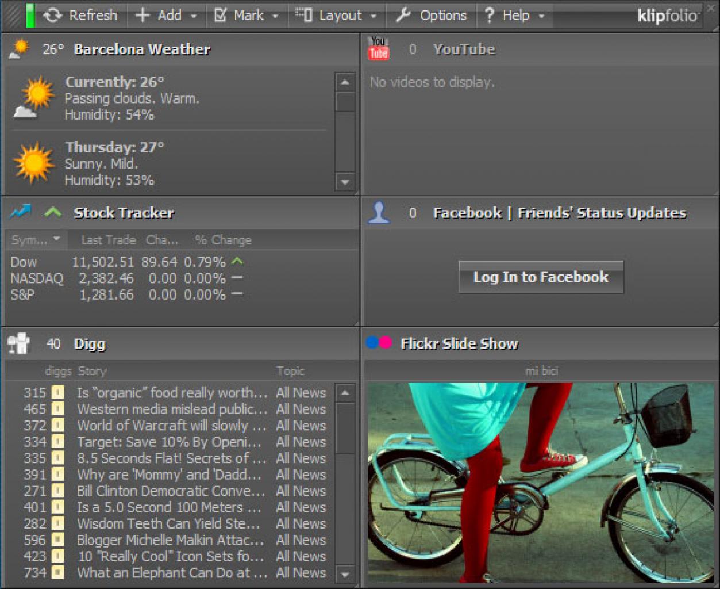Open the Layout menu
Image resolution: width=720 pixels, height=589 pixels.
[336, 16]
